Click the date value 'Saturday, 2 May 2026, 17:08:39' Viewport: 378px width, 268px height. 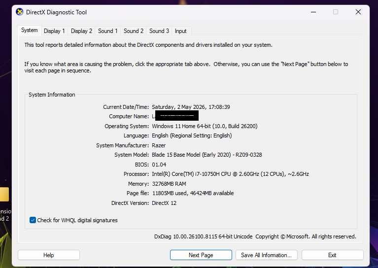pos(191,107)
